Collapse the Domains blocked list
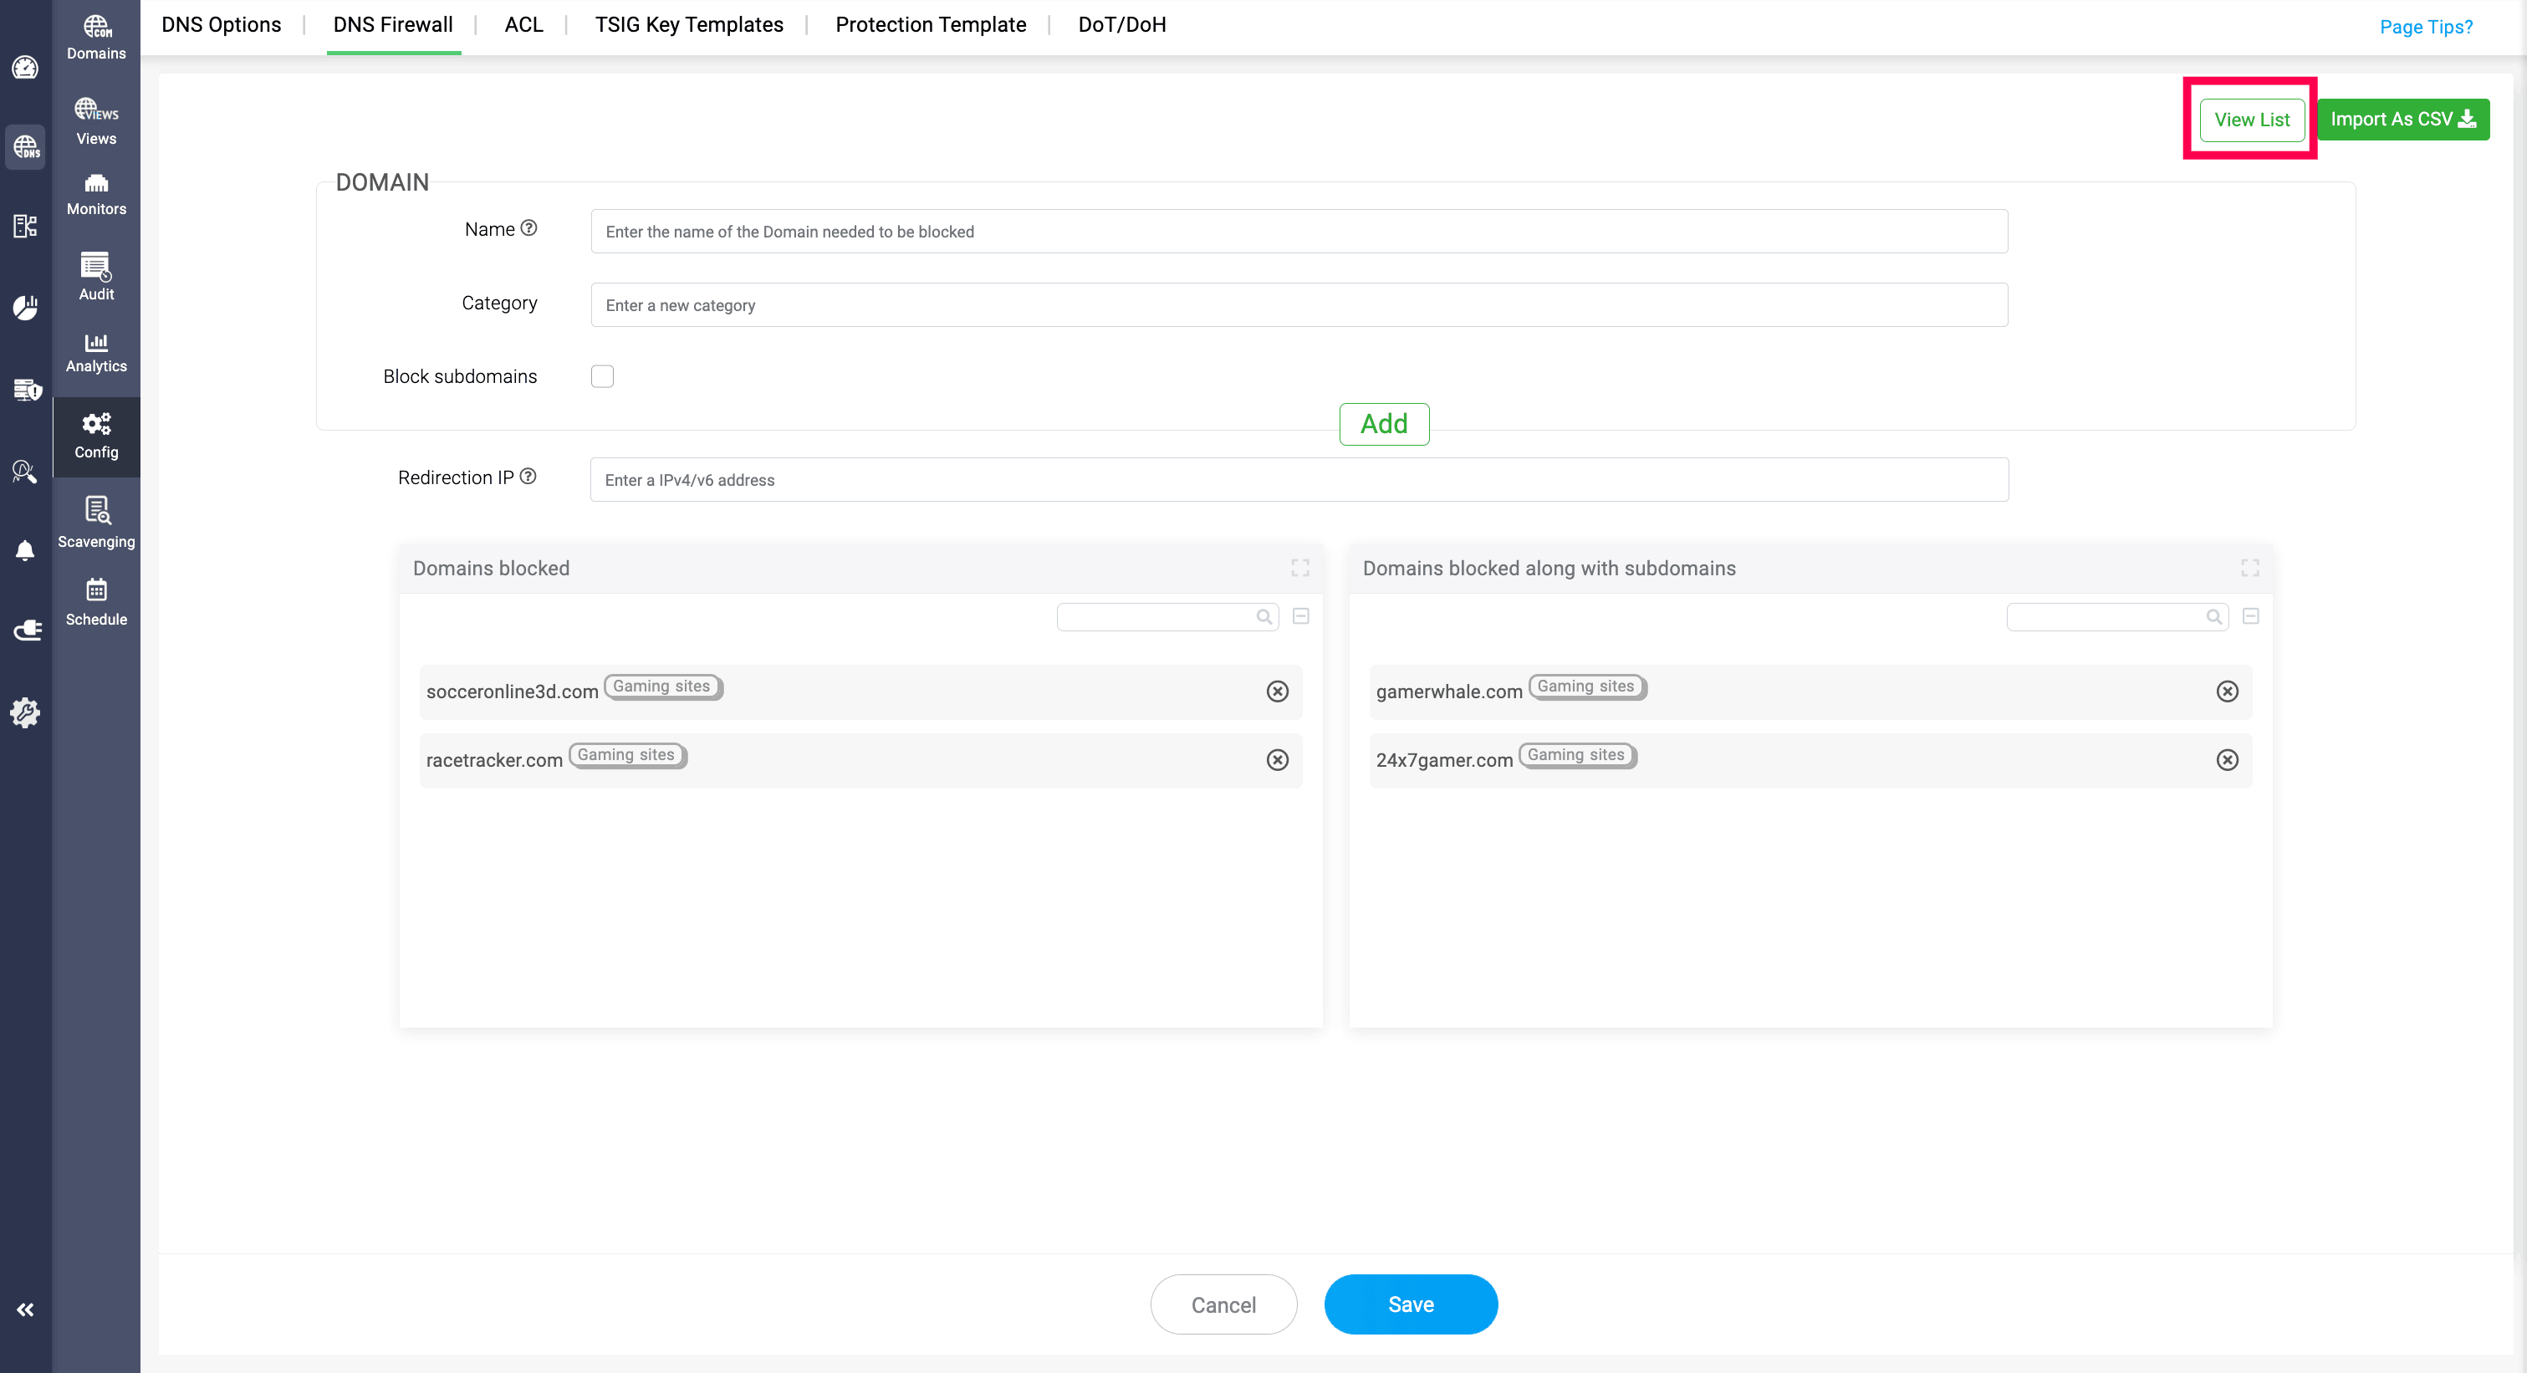Viewport: 2527px width, 1373px height. click(1301, 616)
